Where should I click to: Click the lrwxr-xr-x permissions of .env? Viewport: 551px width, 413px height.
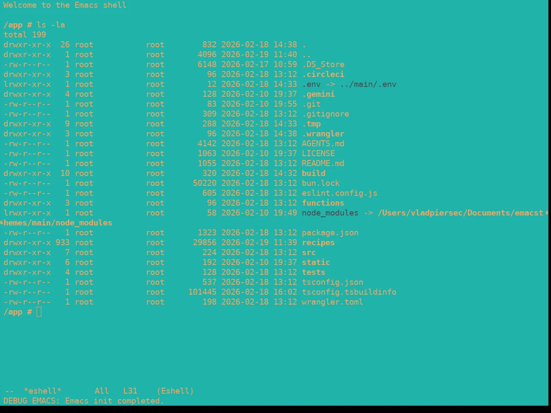27,84
